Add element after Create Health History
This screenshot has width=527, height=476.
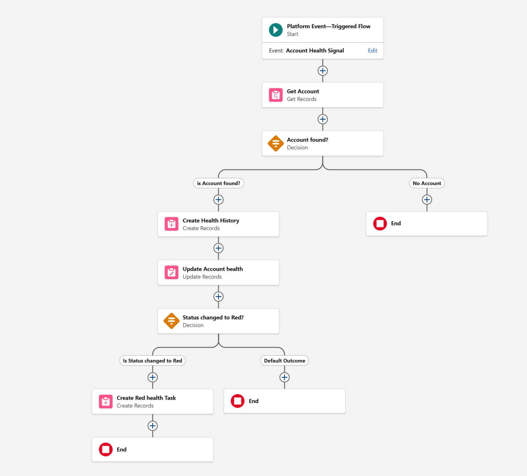click(218, 248)
